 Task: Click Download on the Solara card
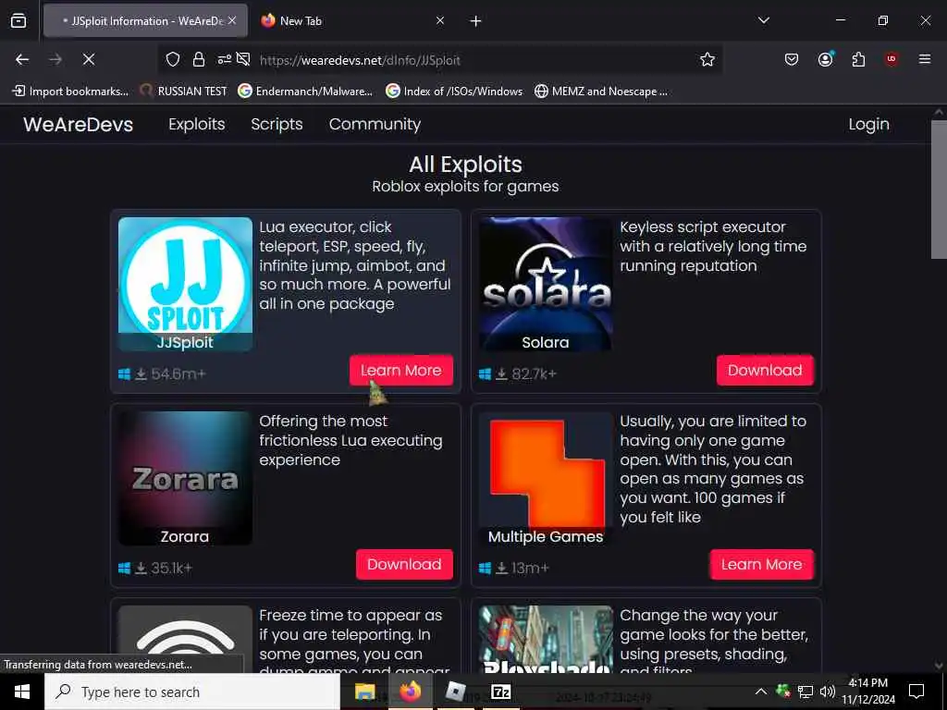coord(765,370)
